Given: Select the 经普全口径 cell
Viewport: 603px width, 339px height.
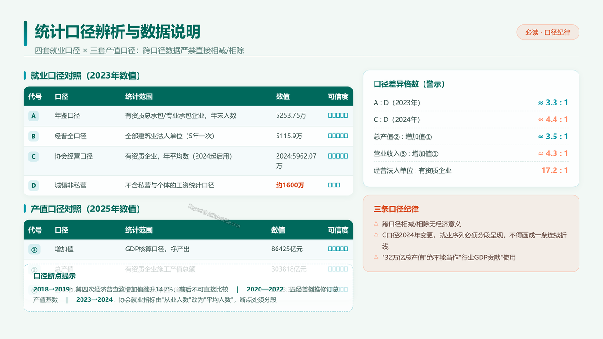Looking at the screenshot, I should (x=71, y=136).
